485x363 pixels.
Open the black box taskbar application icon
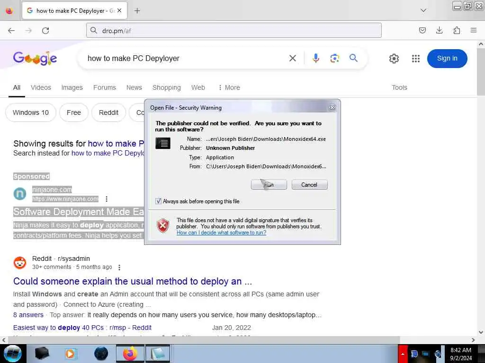[42, 354]
